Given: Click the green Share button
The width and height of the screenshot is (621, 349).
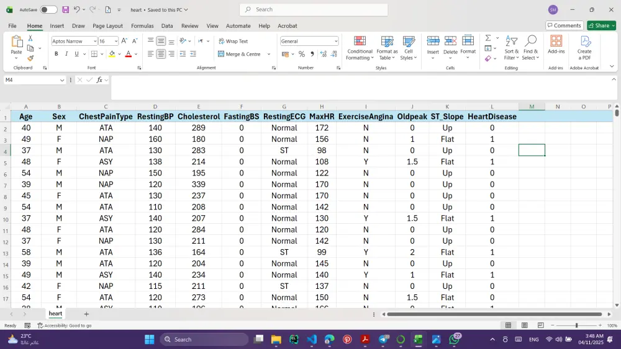Looking at the screenshot, I should click(x=601, y=25).
